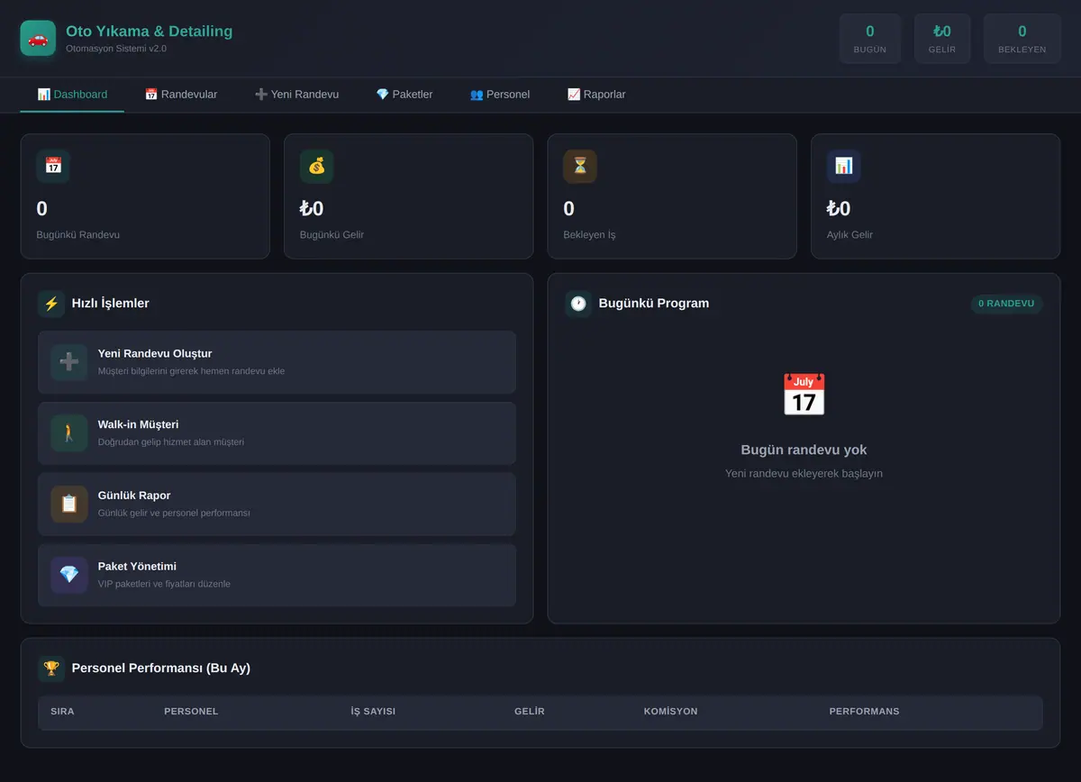The height and width of the screenshot is (782, 1081).
Task: Open the Yeni Randevu tab
Action: tap(297, 94)
